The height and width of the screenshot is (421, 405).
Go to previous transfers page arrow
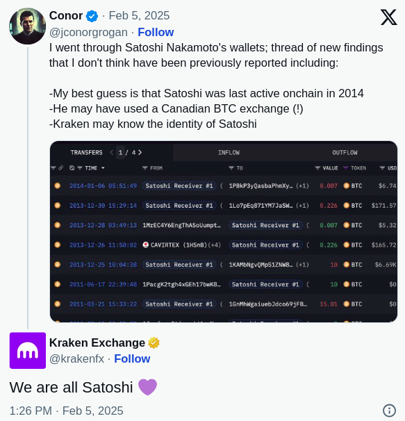(111, 153)
